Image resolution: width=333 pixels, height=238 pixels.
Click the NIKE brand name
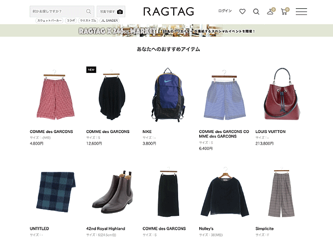point(147,132)
